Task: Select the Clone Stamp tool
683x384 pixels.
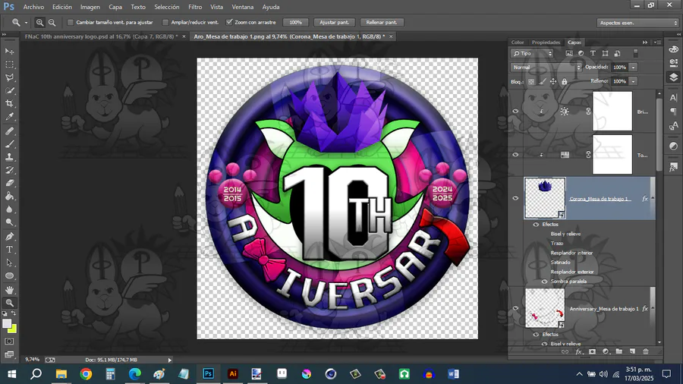Action: tap(9, 157)
